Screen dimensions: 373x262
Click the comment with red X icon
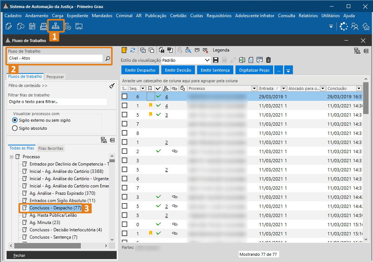(x=206, y=50)
